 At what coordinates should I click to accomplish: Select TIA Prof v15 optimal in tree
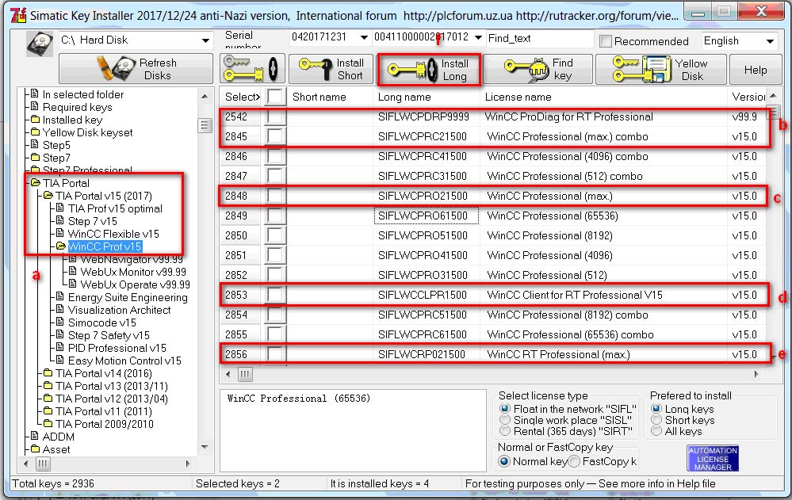pyautogui.click(x=115, y=208)
